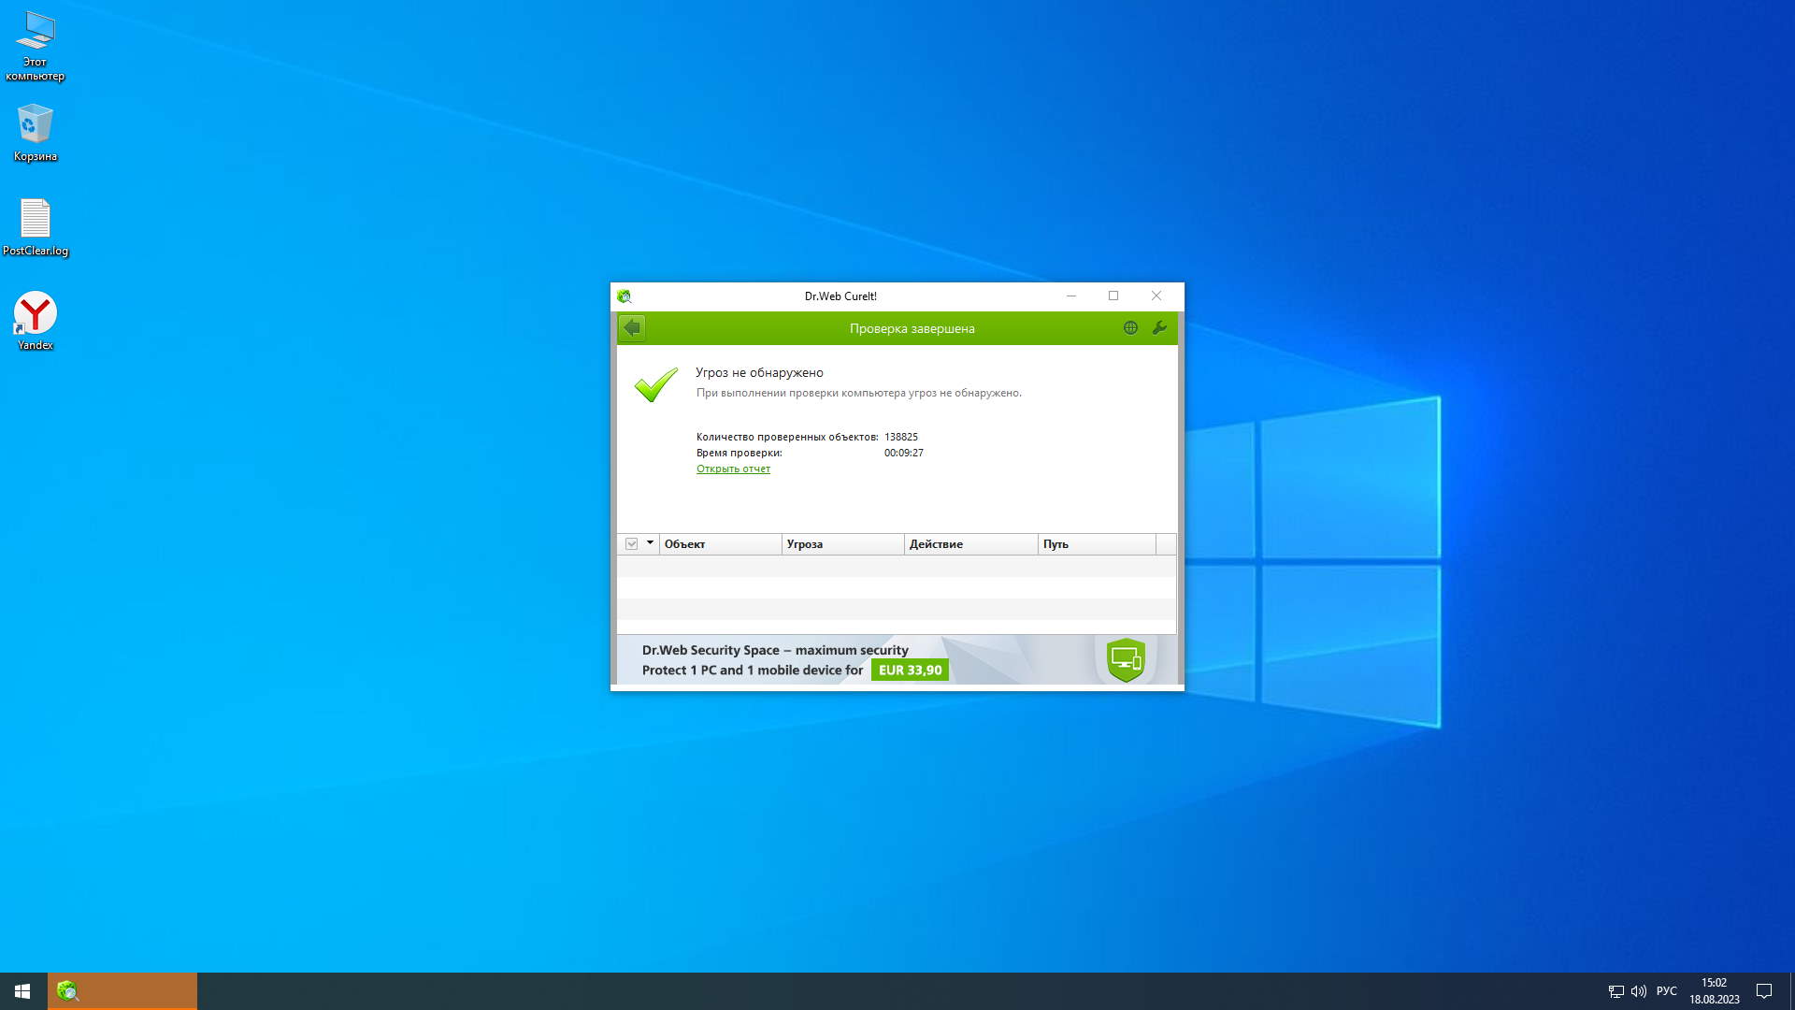Viewport: 1795px width, 1010px height.
Task: Select the Этот компьютер desktop icon
Action: tap(36, 33)
